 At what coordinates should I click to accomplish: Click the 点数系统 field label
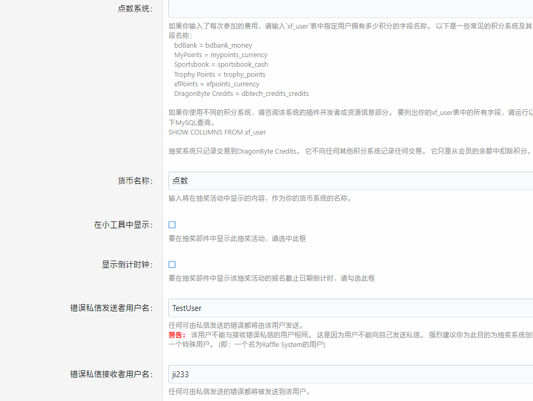tap(135, 9)
